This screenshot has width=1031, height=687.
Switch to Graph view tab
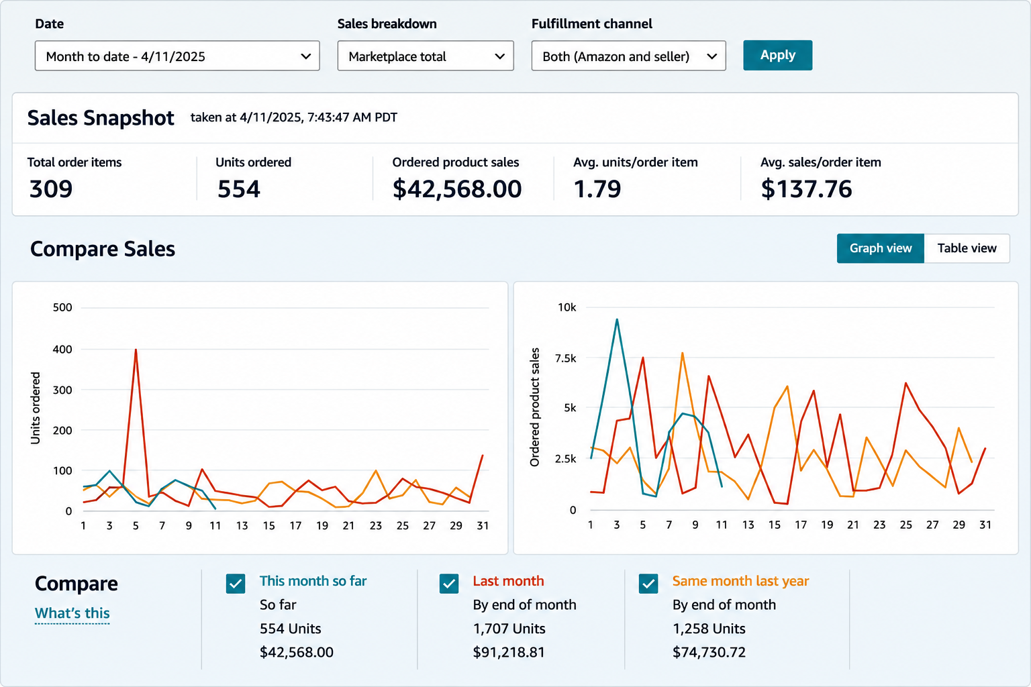[881, 248]
